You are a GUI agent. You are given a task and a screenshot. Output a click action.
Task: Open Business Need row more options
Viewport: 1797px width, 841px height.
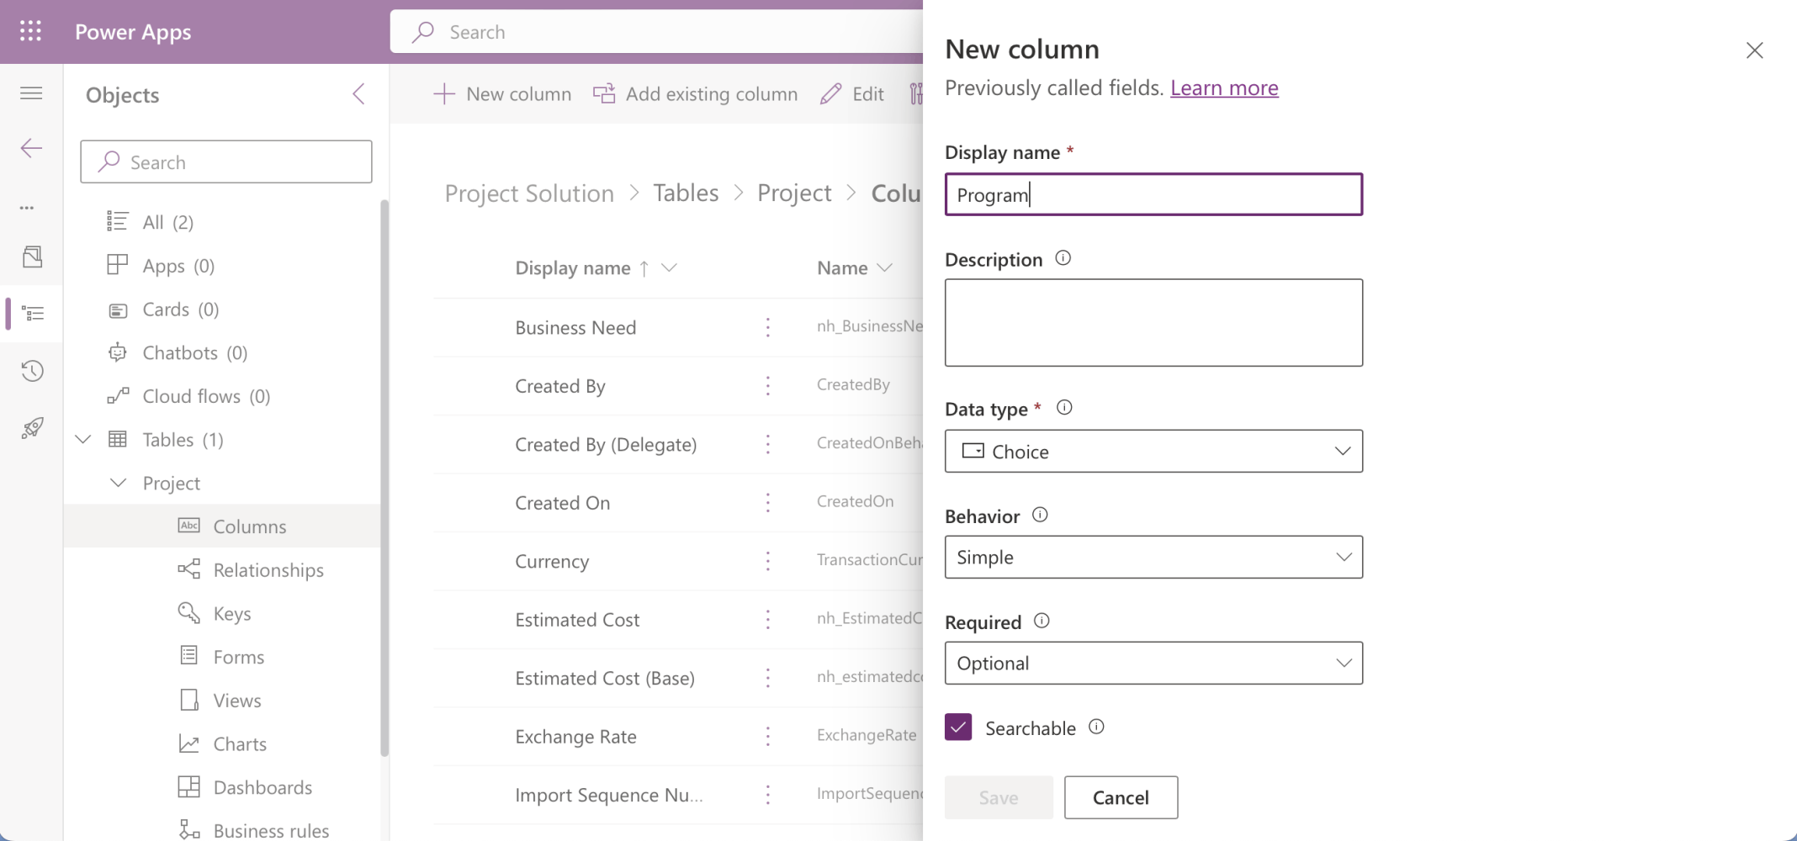pos(767,327)
